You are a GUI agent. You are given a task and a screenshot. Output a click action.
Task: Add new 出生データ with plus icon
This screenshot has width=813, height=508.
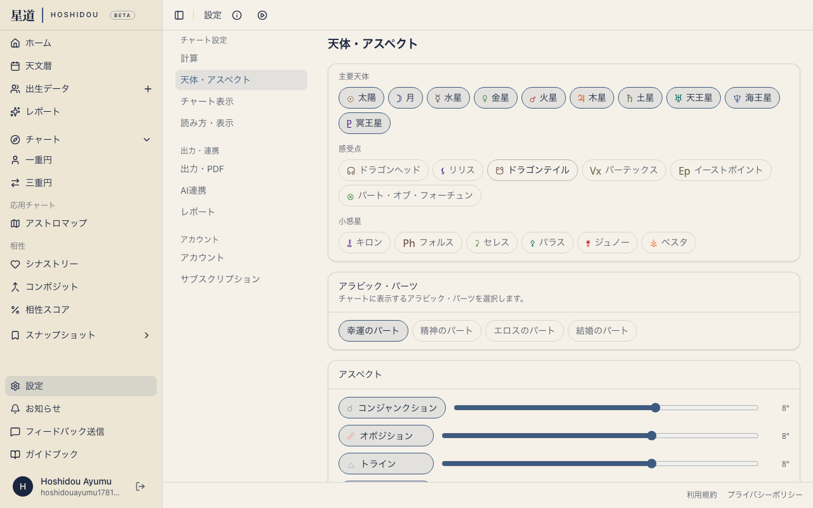(148, 89)
